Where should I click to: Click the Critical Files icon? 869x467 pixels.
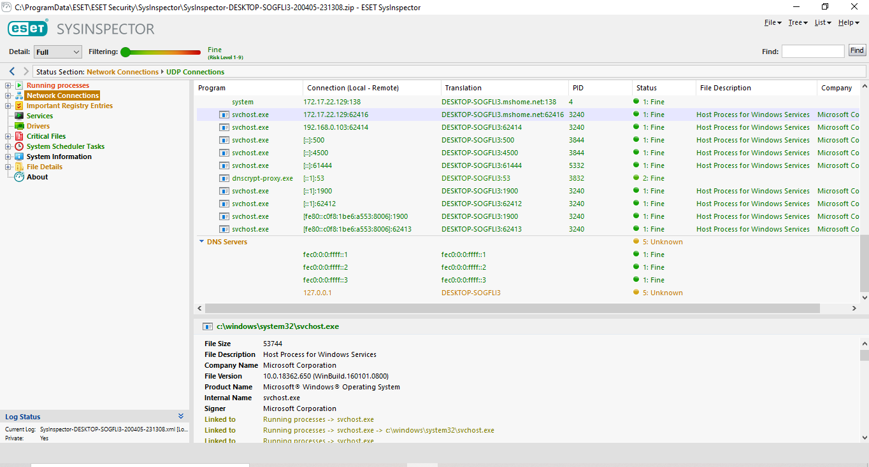19,136
